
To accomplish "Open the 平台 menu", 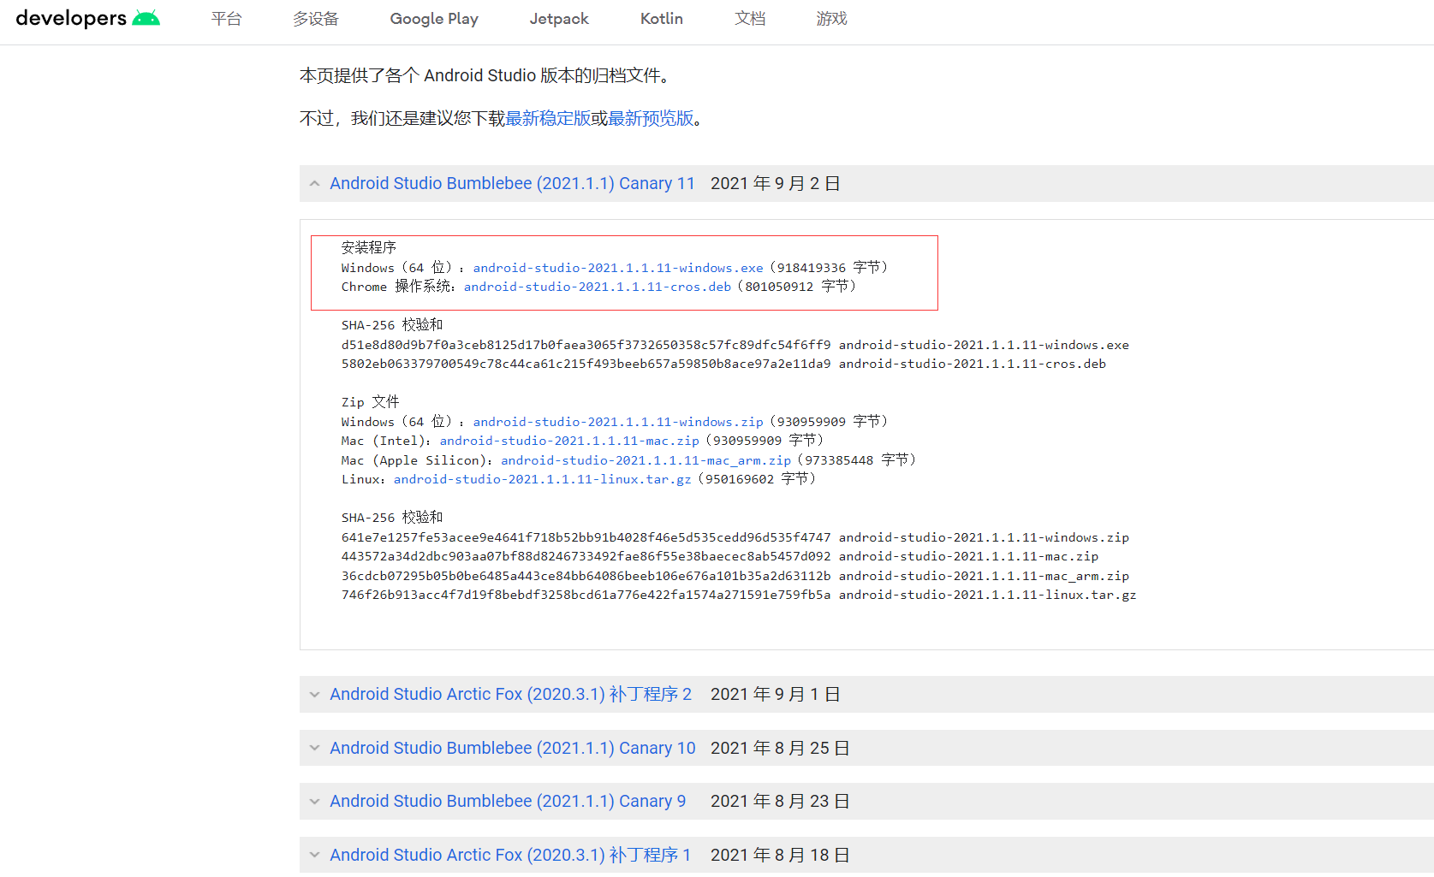I will pyautogui.click(x=227, y=19).
